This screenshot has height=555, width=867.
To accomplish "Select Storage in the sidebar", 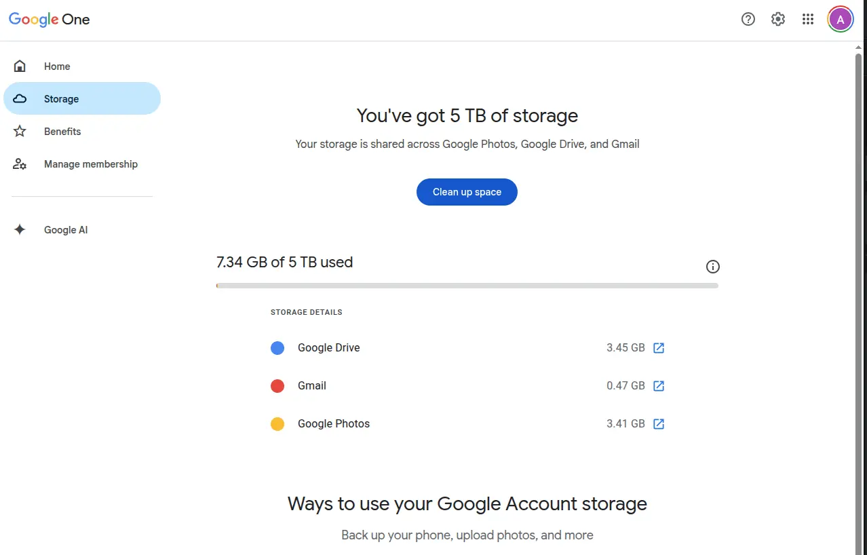I will click(x=82, y=98).
